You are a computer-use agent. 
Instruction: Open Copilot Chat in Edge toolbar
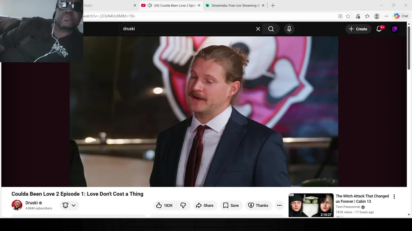(x=401, y=16)
